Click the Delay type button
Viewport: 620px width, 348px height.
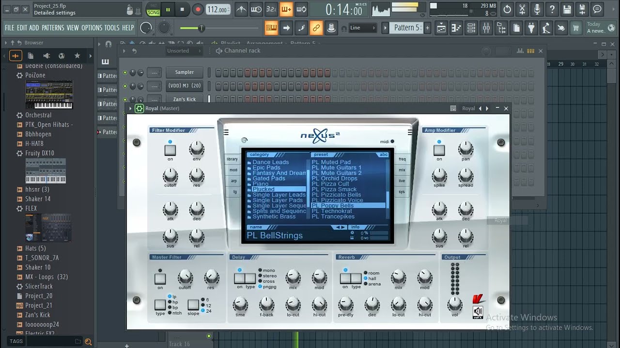(250, 278)
